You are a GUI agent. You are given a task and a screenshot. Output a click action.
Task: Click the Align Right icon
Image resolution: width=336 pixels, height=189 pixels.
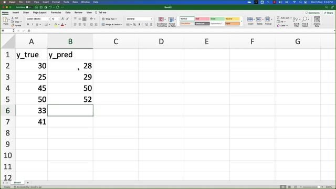[x=85, y=25]
